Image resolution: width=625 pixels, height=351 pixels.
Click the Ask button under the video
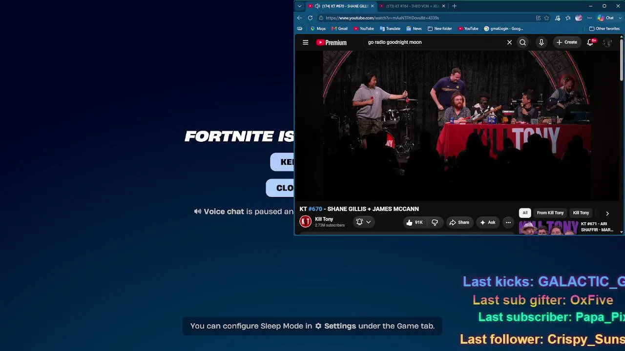point(487,222)
